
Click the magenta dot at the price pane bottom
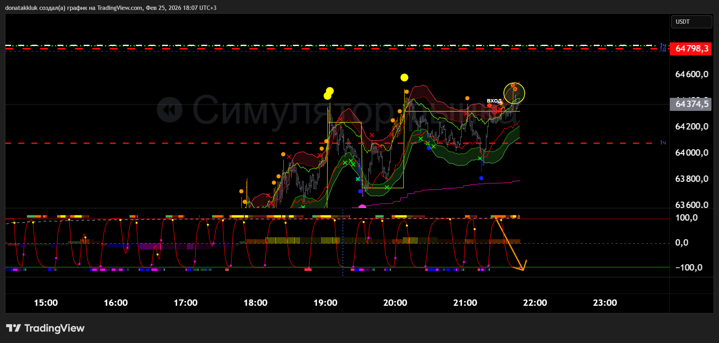362,207
